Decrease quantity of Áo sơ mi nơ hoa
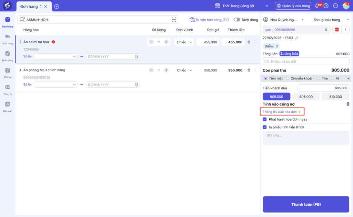Viewport: 353px width, 217px height. (x=152, y=42)
